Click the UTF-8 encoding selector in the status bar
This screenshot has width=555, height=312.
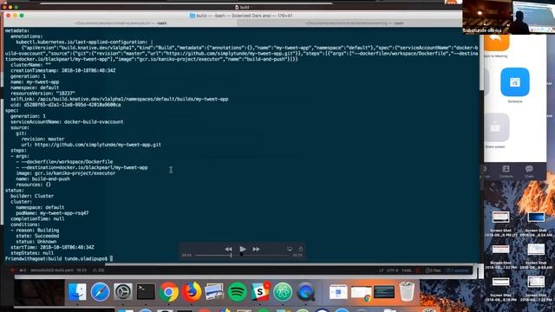(393, 270)
